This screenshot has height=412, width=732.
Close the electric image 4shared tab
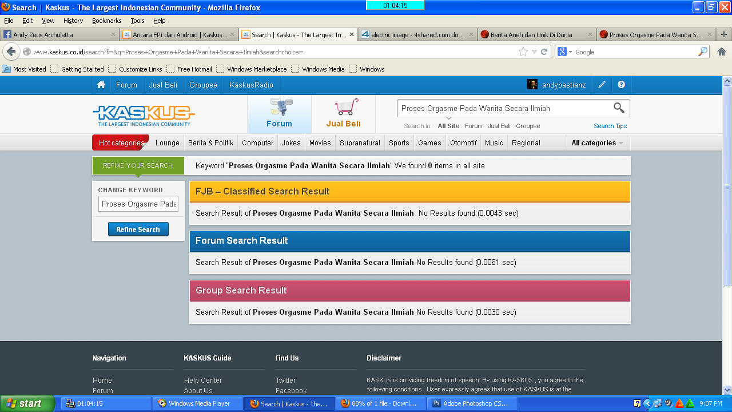[471, 34]
